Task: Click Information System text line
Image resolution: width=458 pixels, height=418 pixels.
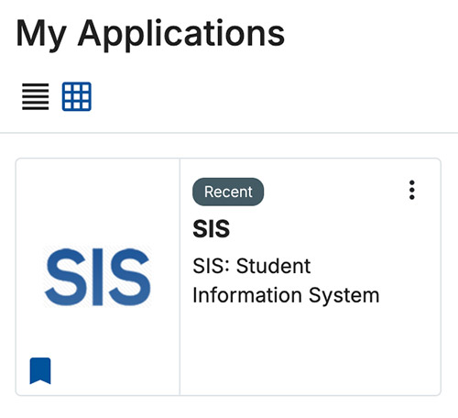Action: point(286,295)
